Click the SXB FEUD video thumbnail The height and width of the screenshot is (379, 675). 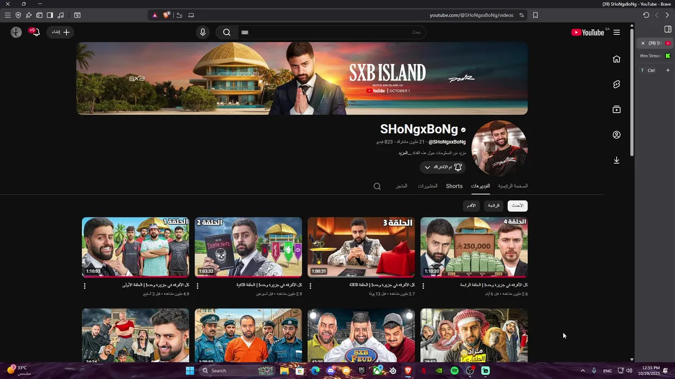[x=361, y=335]
